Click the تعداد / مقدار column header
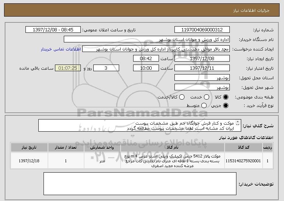The width and height of the screenshot is (284, 201). tap(66, 148)
